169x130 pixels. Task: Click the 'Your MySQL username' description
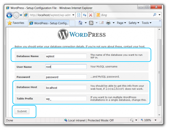coord(104,67)
